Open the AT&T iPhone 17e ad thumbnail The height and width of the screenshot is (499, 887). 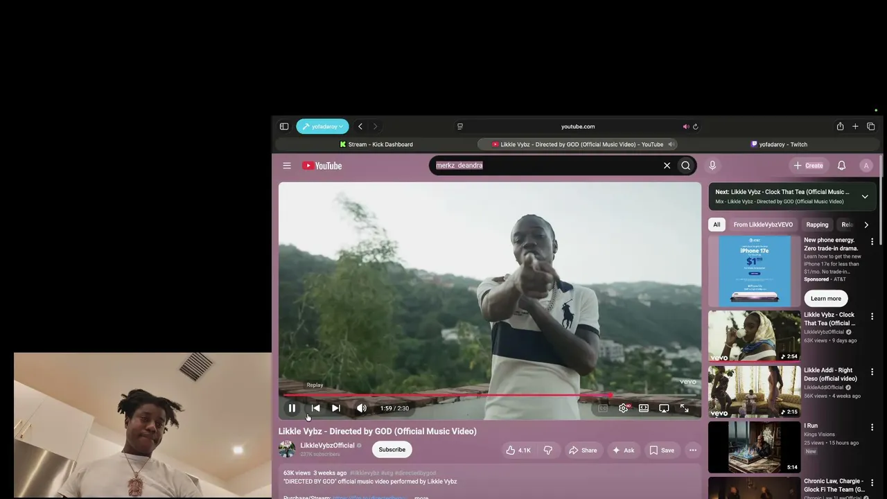click(754, 271)
